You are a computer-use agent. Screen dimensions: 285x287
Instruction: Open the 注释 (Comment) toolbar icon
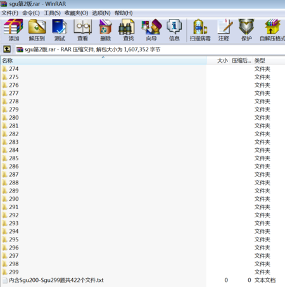point(224,30)
